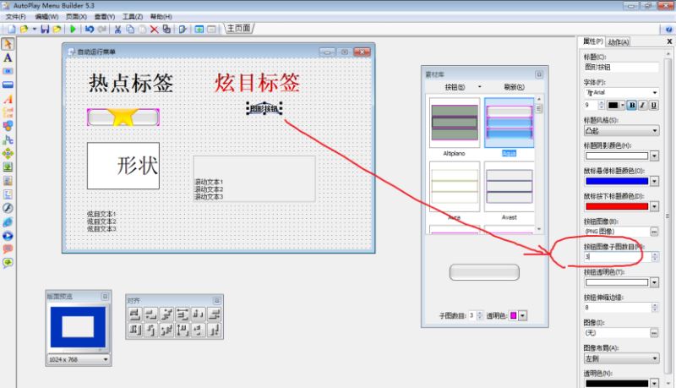The image size is (676, 388).
Task: Open the File menu
Action: pos(15,16)
